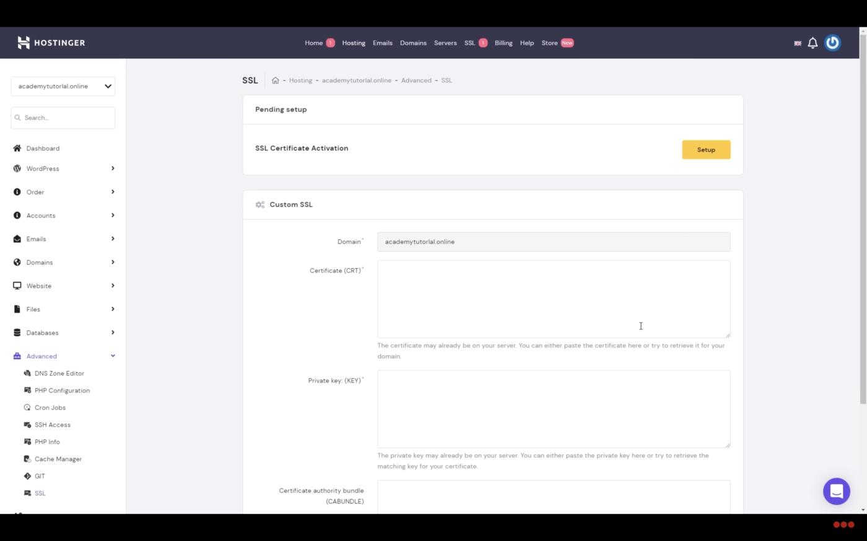The height and width of the screenshot is (541, 867).
Task: Click the Hosting breadcrumb link
Action: (300, 80)
